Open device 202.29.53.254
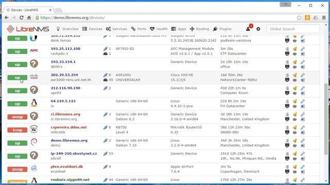Viewport: 330px width, 185px height. pyautogui.click(x=64, y=75)
